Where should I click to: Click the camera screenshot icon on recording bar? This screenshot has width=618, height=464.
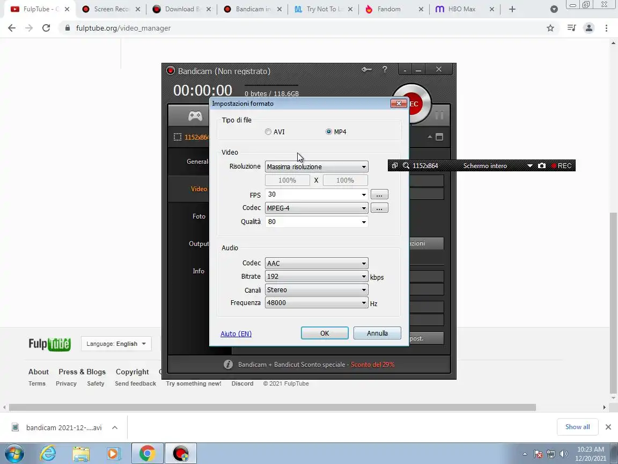click(542, 166)
